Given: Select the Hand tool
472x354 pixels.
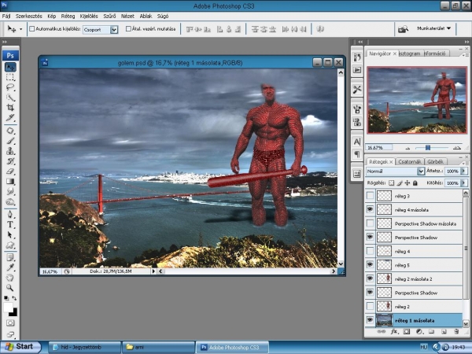Looking at the screenshot, I should [x=10, y=278].
